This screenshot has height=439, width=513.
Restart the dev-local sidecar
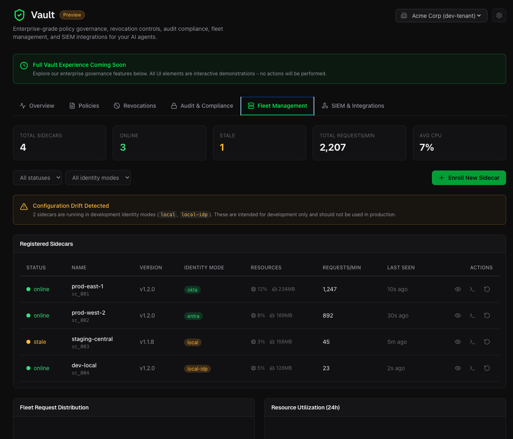(x=487, y=368)
